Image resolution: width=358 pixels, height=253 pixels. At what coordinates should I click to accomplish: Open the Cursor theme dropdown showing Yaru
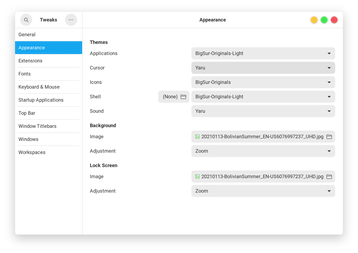[263, 68]
